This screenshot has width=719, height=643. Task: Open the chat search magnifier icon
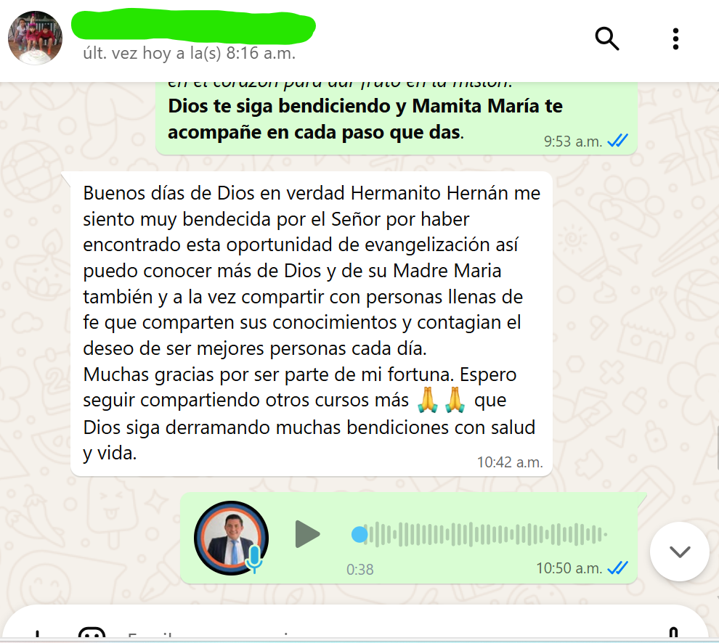tap(606, 39)
